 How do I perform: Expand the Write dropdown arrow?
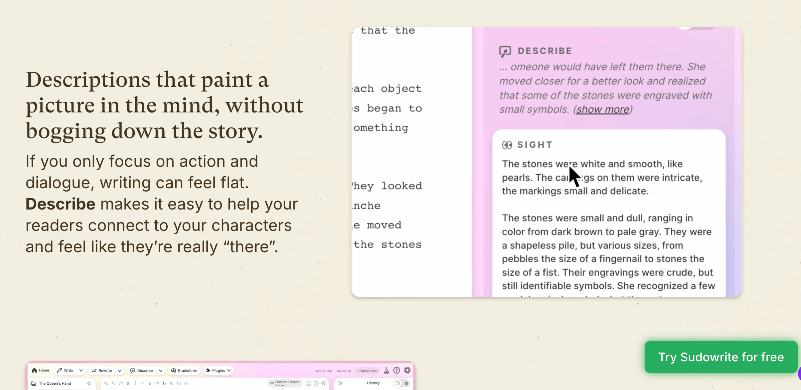[x=81, y=370]
